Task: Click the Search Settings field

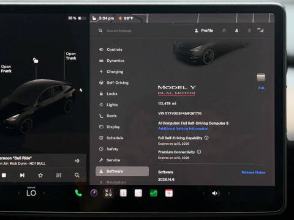Action: click(119, 31)
